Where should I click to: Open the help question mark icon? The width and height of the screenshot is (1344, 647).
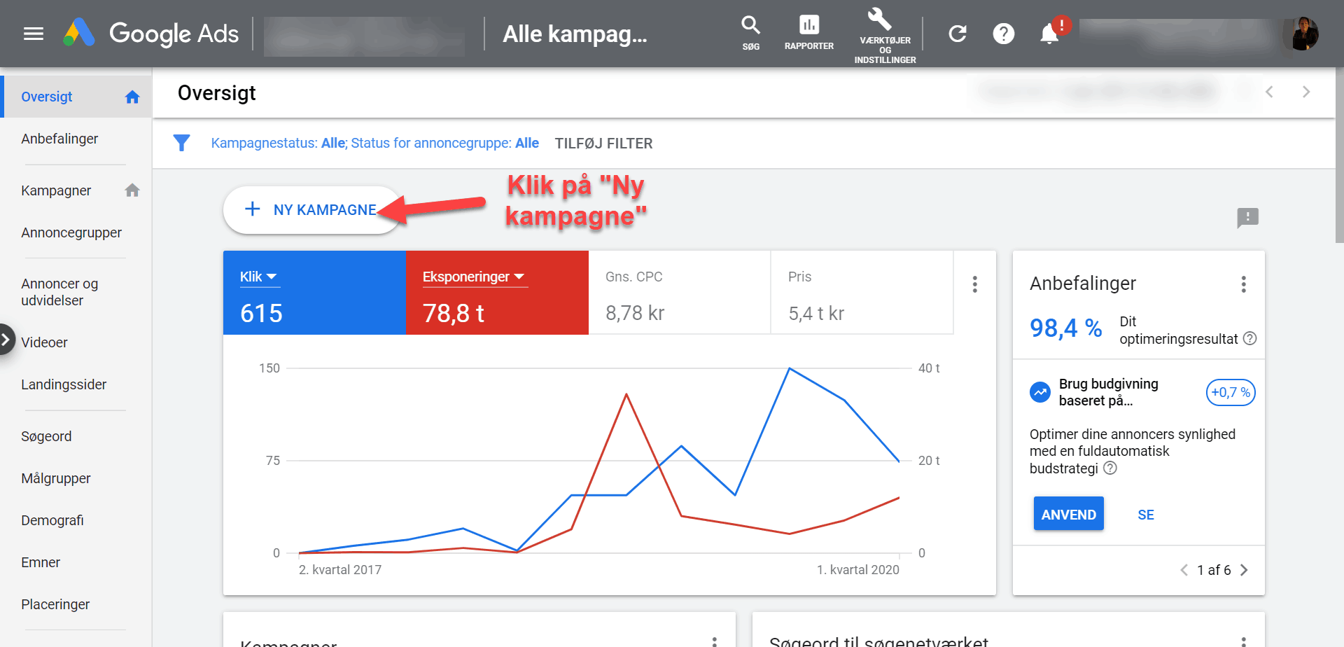pos(1004,34)
